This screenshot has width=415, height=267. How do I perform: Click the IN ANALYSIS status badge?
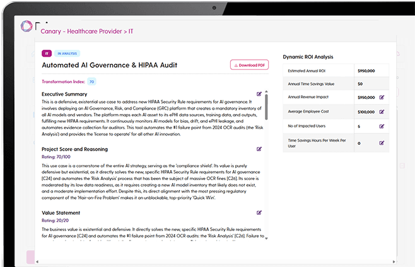pyautogui.click(x=67, y=54)
